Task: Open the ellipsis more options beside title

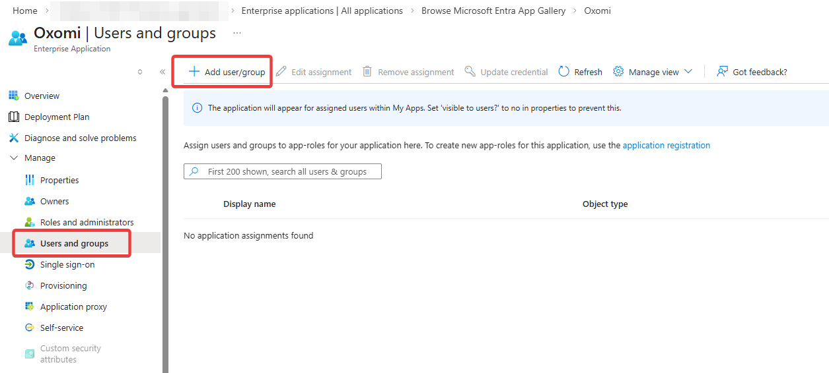Action: 237,32
